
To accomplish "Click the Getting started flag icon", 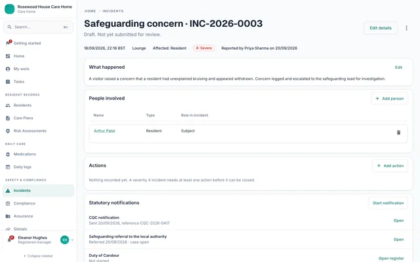I will click(x=8, y=43).
